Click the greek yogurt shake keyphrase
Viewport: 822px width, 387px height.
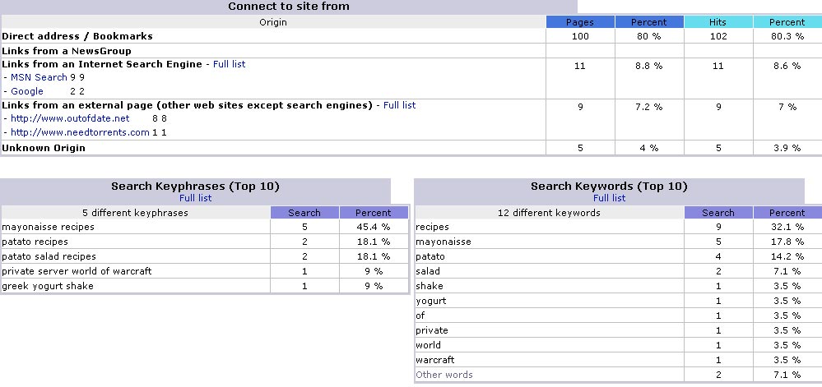tap(48, 286)
